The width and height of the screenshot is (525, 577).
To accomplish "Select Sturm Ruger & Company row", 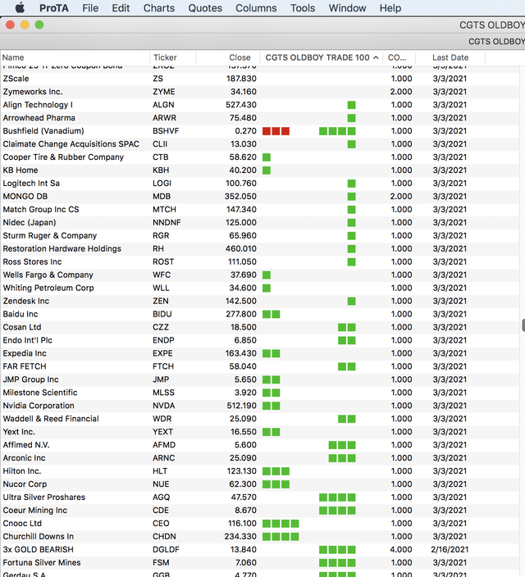I will pyautogui.click(x=260, y=235).
